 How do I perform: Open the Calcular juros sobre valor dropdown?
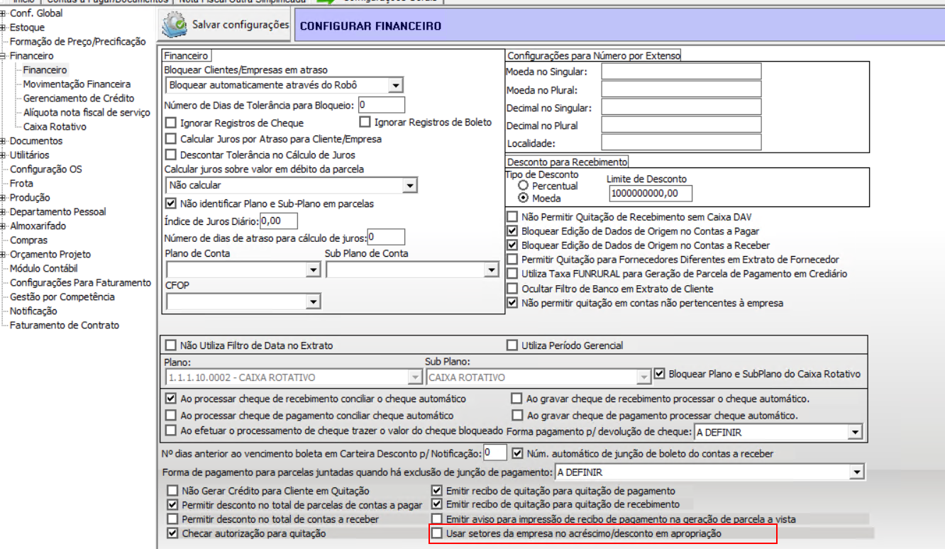(409, 186)
